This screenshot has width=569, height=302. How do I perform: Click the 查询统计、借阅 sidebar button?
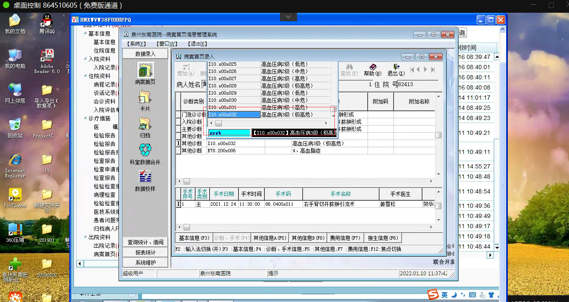[x=146, y=242]
